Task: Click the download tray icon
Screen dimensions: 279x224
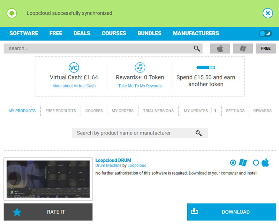Action: coord(194,211)
